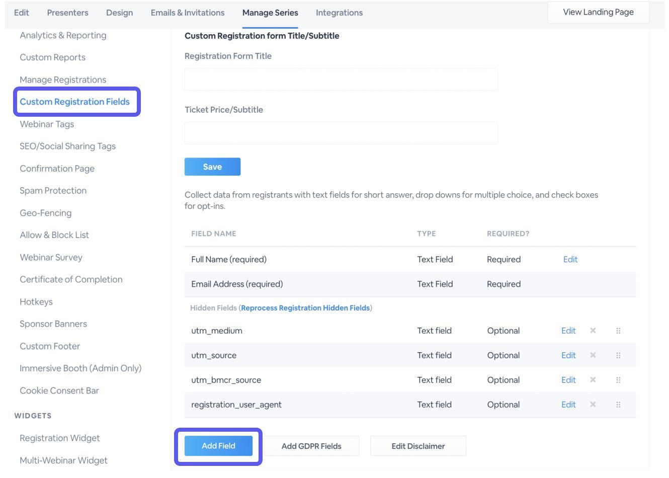Click the registration_user_agent drag handle
Screen dimensions: 669x478
[618, 405]
